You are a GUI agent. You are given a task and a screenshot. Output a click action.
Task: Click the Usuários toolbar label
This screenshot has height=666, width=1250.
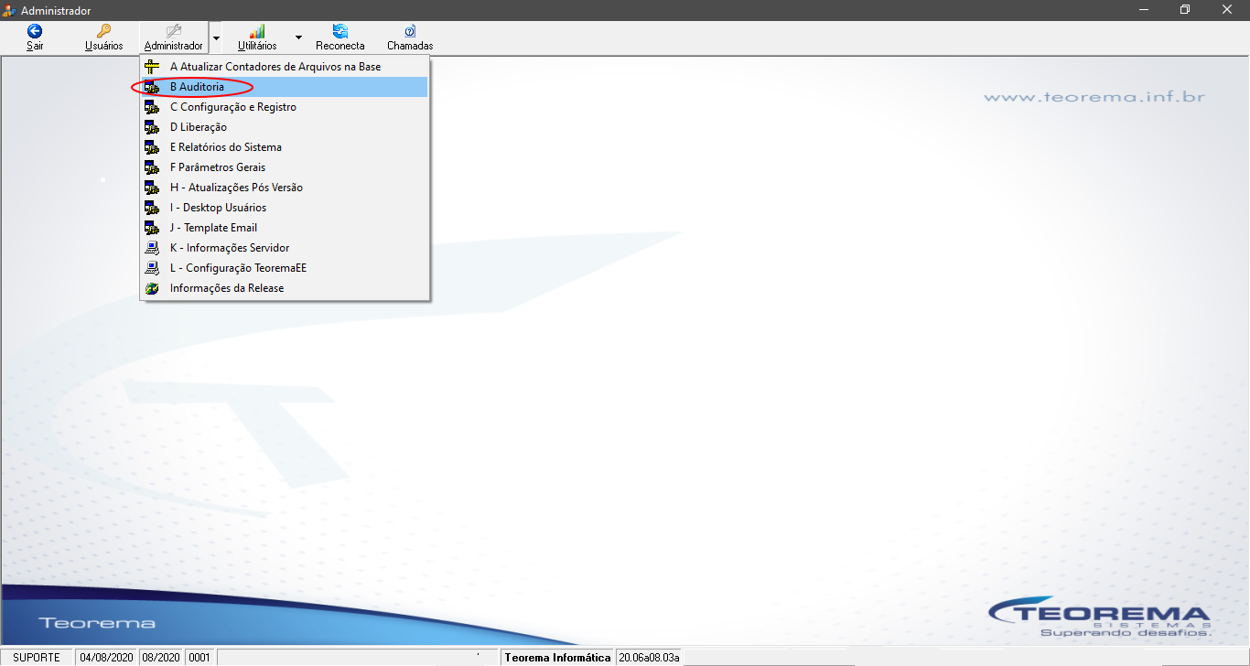click(x=103, y=46)
